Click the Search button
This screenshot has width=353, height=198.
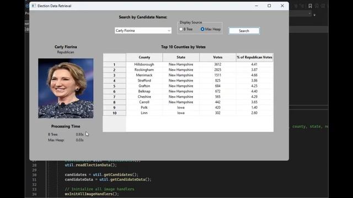pos(244,31)
